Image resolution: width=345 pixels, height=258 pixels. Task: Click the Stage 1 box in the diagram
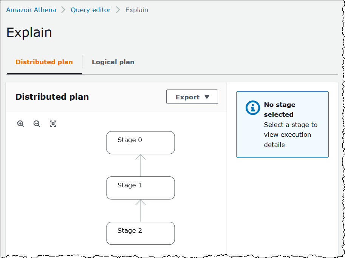[x=140, y=188]
